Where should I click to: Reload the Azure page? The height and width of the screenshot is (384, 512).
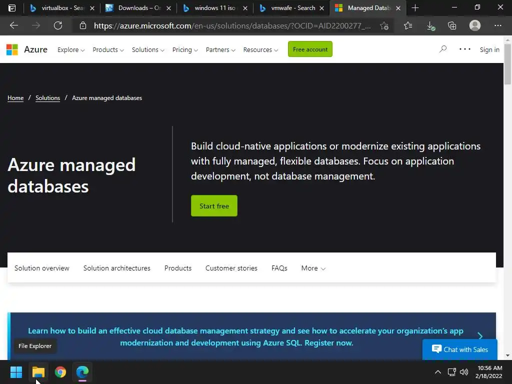(x=58, y=25)
